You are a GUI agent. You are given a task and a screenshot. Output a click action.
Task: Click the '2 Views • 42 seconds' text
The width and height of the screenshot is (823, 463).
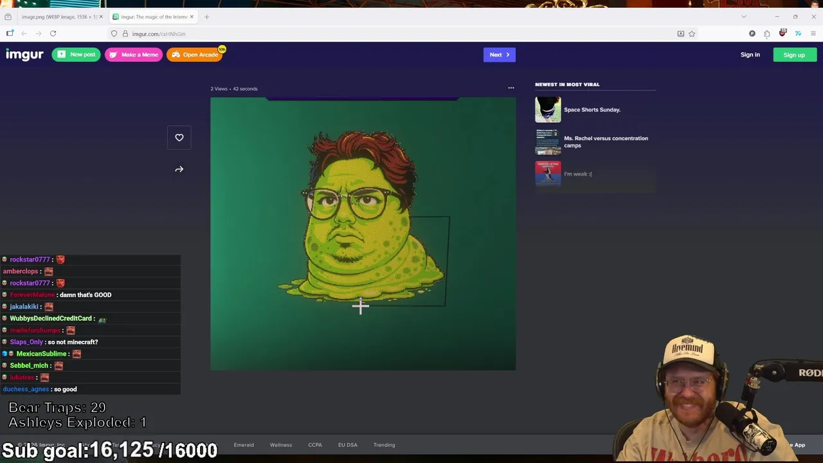(x=234, y=89)
